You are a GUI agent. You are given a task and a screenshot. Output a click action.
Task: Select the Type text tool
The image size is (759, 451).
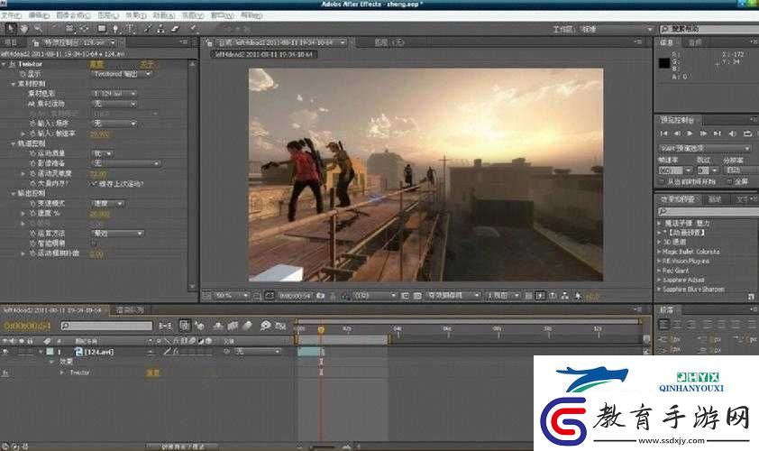pyautogui.click(x=130, y=29)
